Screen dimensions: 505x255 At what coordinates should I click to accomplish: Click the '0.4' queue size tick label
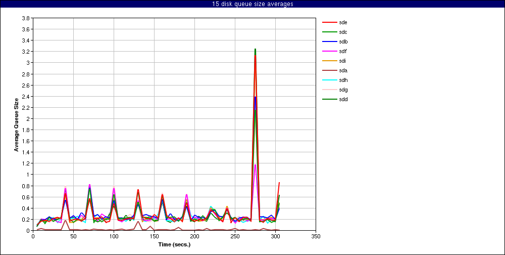click(26, 208)
